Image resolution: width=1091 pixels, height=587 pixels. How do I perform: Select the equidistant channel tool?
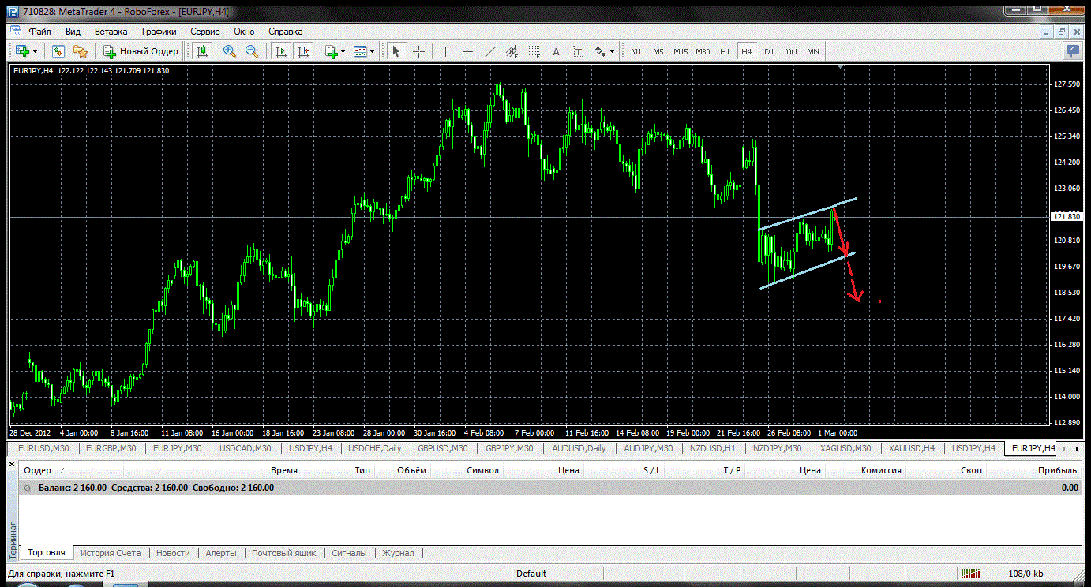[512, 51]
